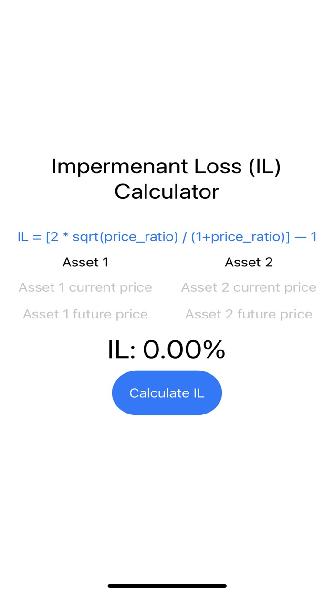The height and width of the screenshot is (594, 334).
Task: Click the Asset 1 column header
Action: [85, 262]
